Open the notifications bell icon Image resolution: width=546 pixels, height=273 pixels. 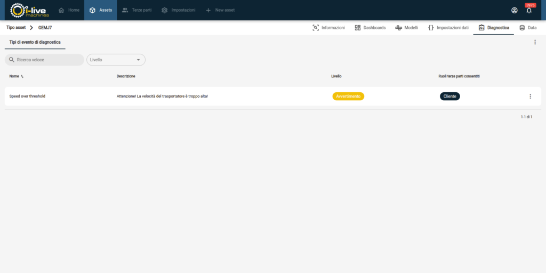529,10
